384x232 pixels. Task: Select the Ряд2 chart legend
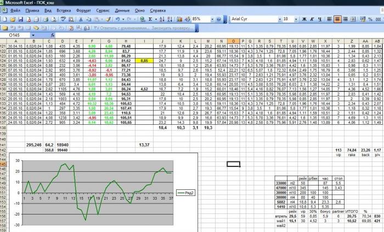[185, 193]
